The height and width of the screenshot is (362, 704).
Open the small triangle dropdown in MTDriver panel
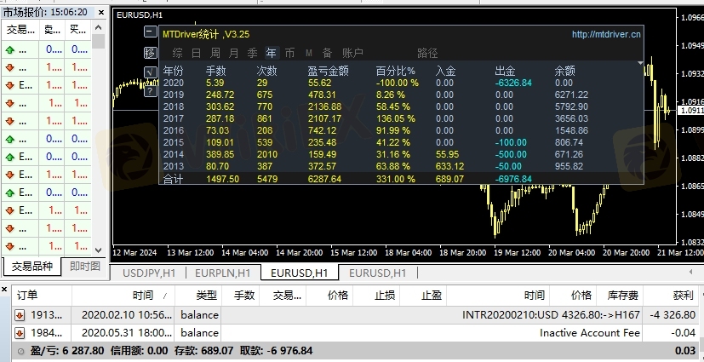pyautogui.click(x=640, y=63)
